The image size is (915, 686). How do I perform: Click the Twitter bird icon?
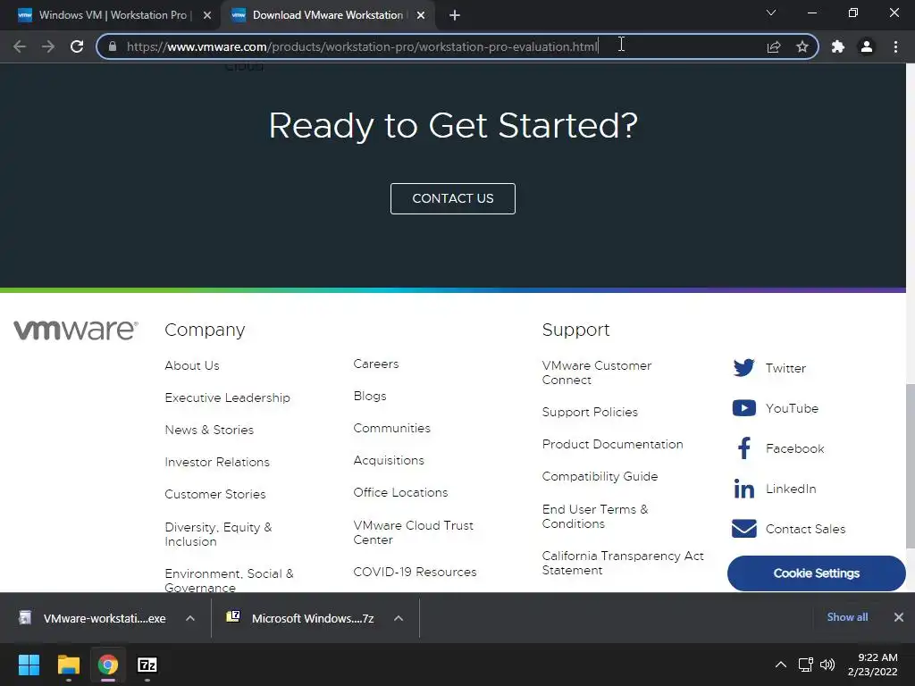pos(744,368)
